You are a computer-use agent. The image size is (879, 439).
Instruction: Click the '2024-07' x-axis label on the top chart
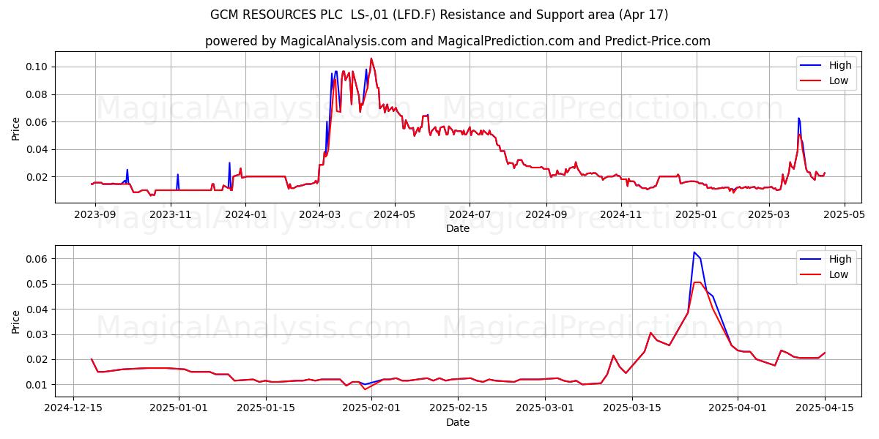point(470,215)
